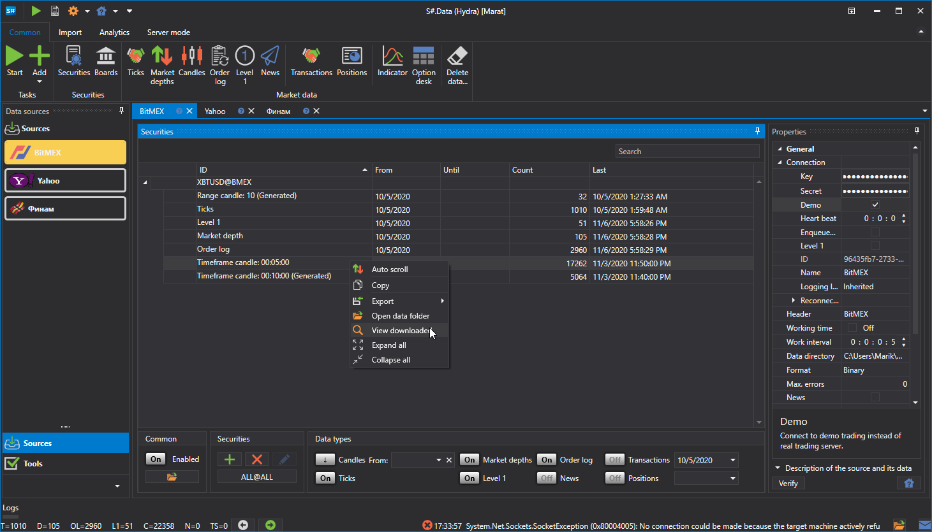Click the Properties panel scrollbar
This screenshot has width=932, height=532.
pyautogui.click(x=915, y=242)
